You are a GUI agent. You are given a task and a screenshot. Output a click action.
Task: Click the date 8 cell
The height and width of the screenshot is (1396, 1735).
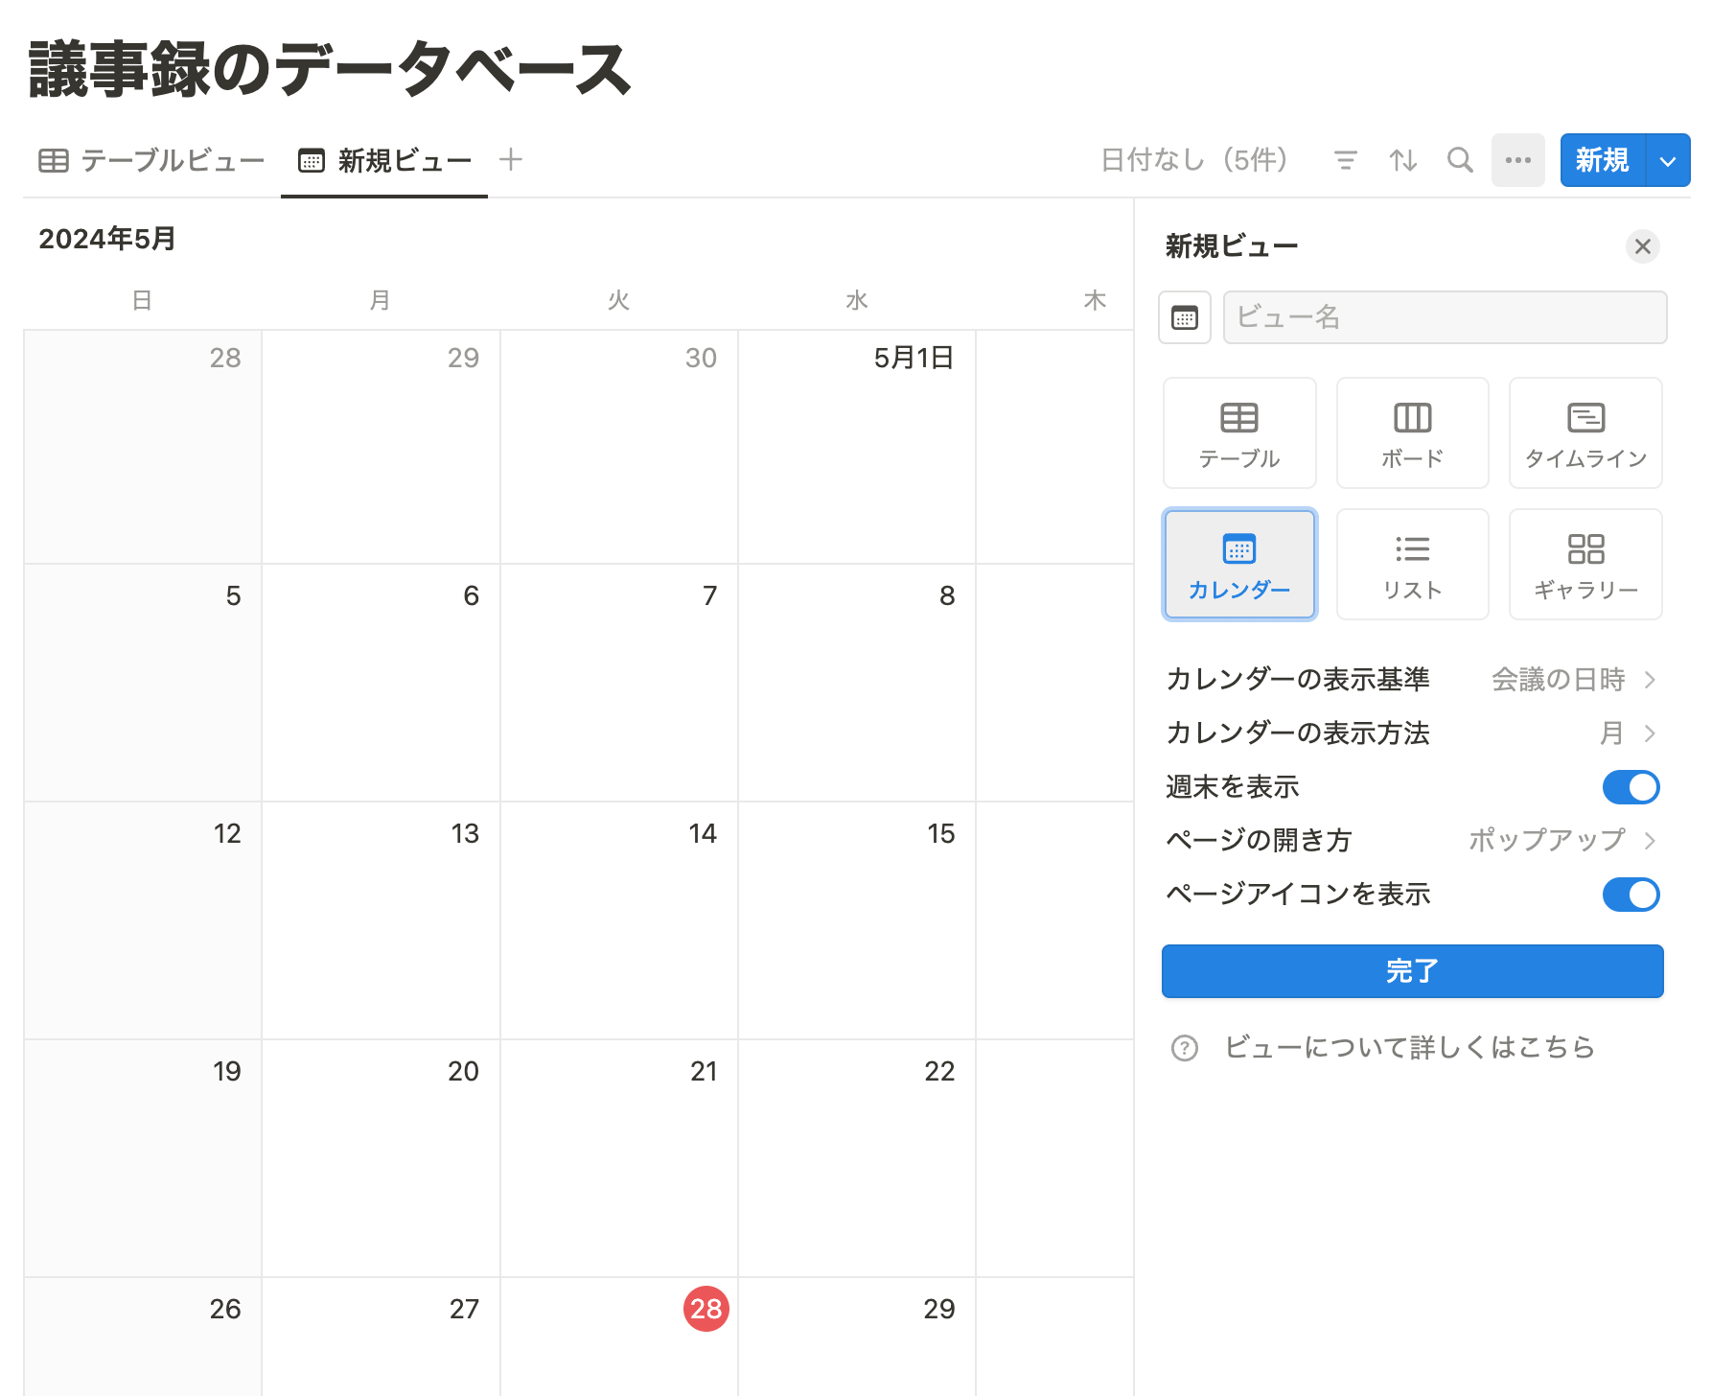pyautogui.click(x=857, y=683)
